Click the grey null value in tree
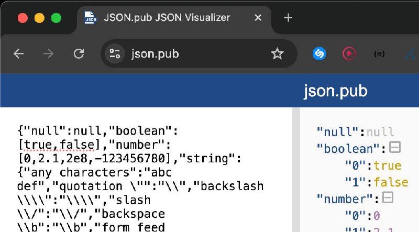Viewport: 419px width, 232px height. (x=380, y=132)
